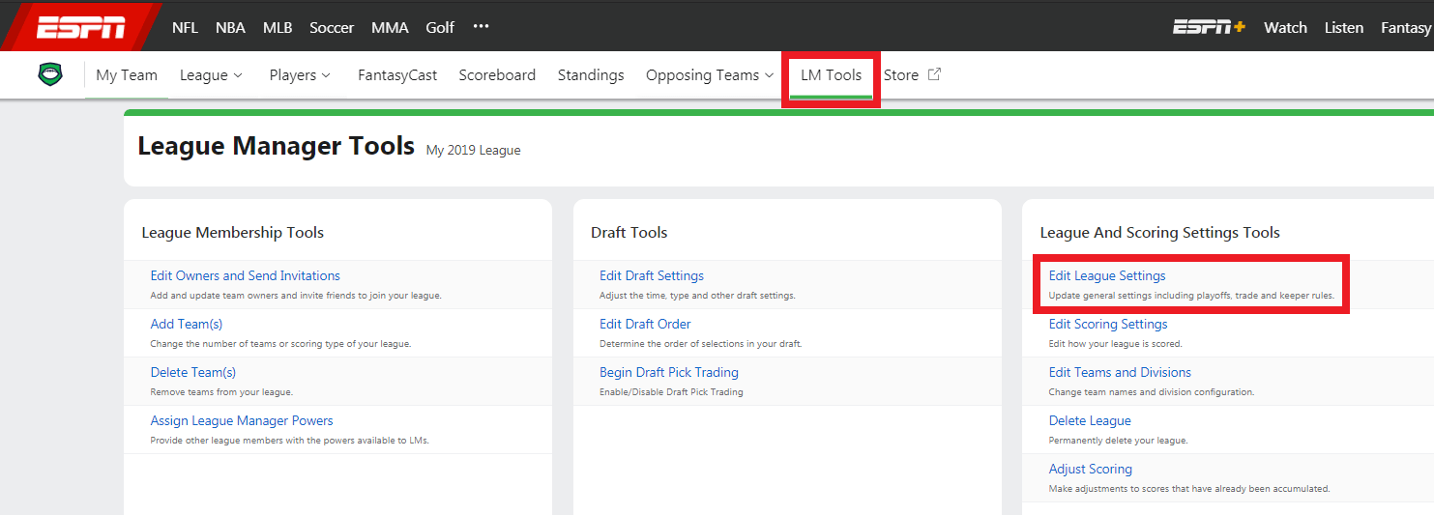Viewport: 1434px width, 515px height.
Task: Open Edit Owners and Send Invitations
Action: click(x=246, y=275)
